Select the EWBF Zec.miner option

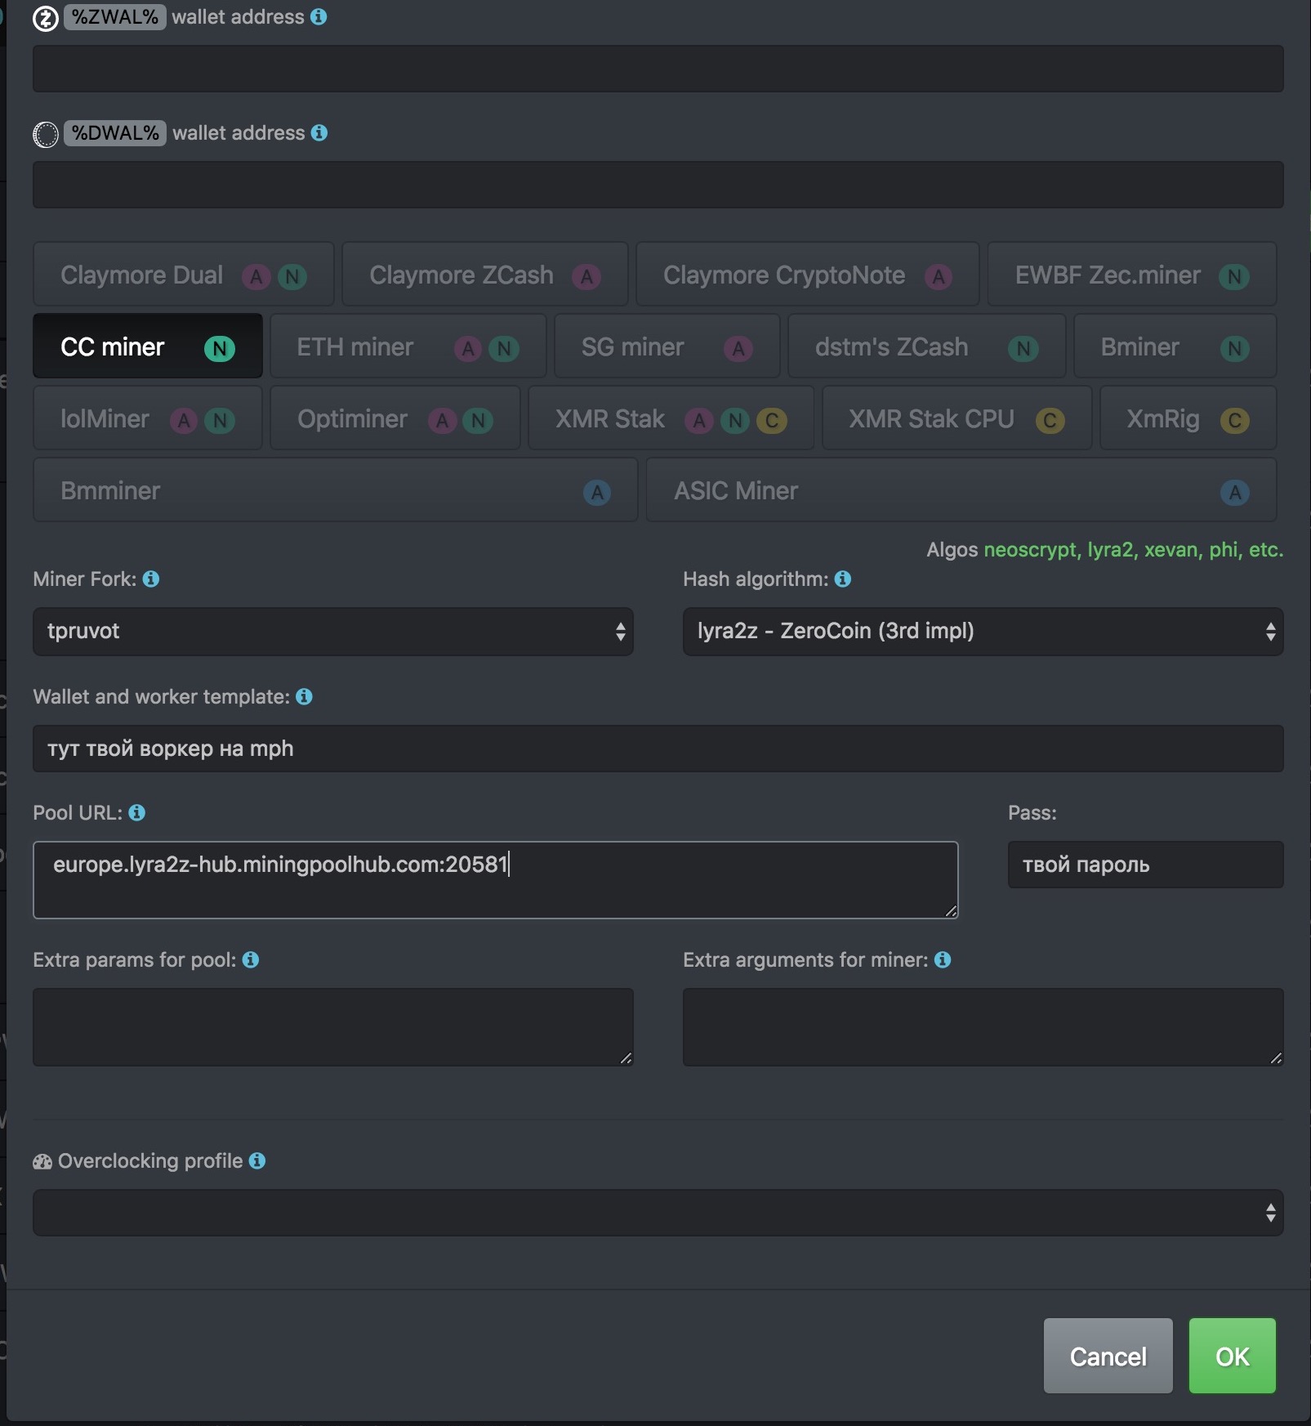pos(1132,275)
